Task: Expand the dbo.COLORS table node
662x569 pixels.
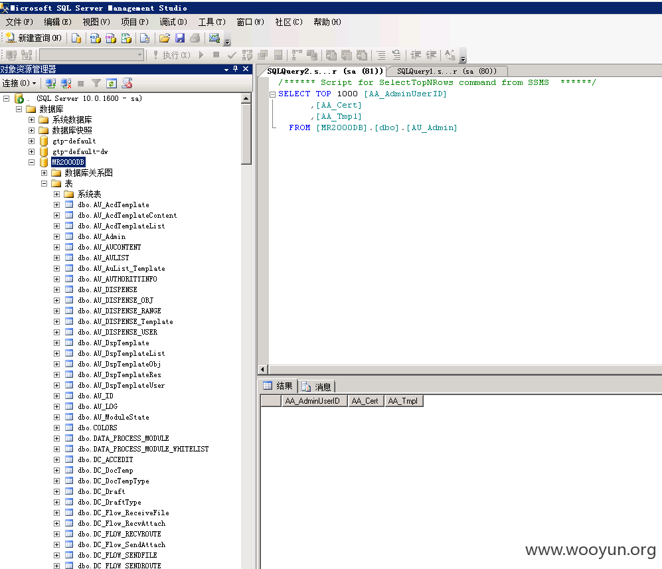Action: pyautogui.click(x=57, y=428)
